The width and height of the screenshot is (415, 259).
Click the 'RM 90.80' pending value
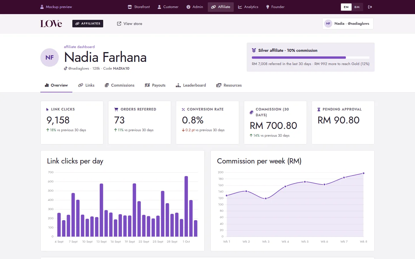coord(339,120)
